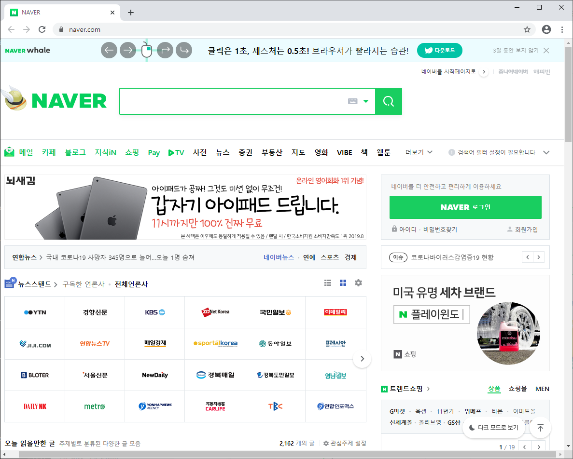
Task: Open the 카페 menu item
Action: pos(49,152)
